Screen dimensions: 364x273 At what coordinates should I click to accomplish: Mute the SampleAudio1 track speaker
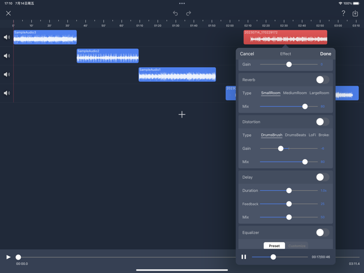click(x=7, y=74)
